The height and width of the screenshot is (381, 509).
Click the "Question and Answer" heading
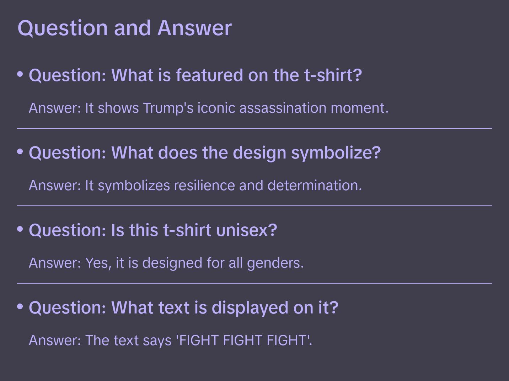124,28
